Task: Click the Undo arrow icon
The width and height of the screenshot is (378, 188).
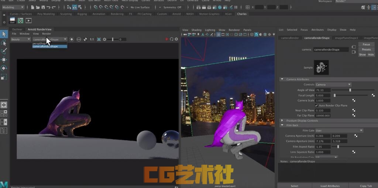Action: [48, 7]
